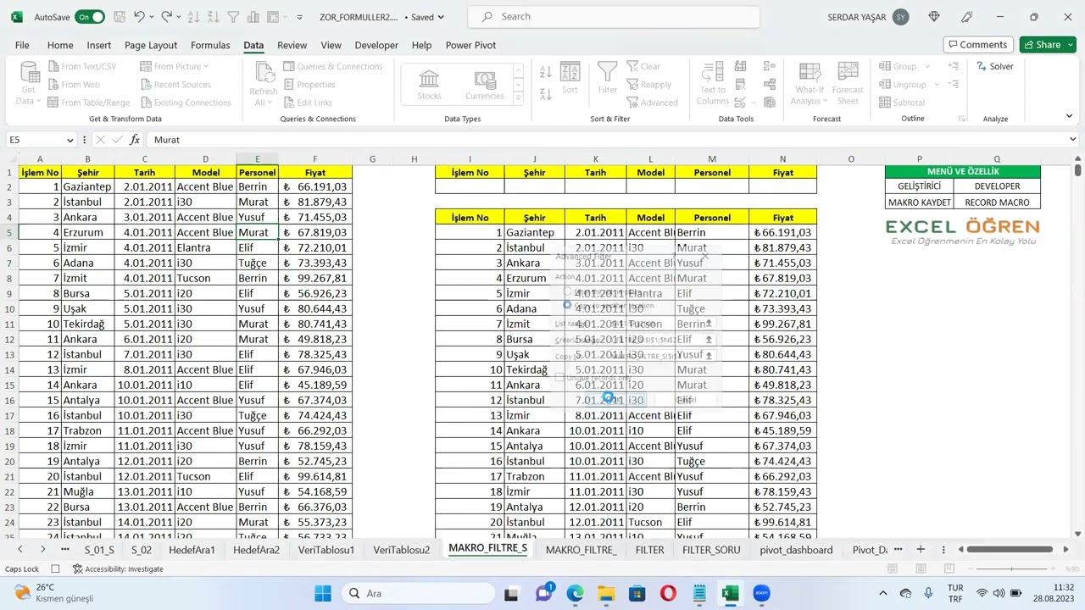The width and height of the screenshot is (1085, 610).
Task: Open Existing Connections
Action: pyautogui.click(x=186, y=103)
